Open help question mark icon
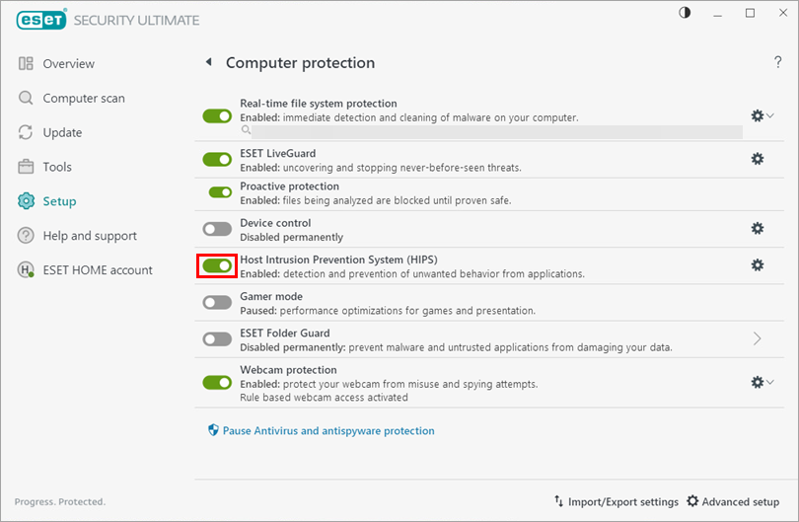 (777, 62)
